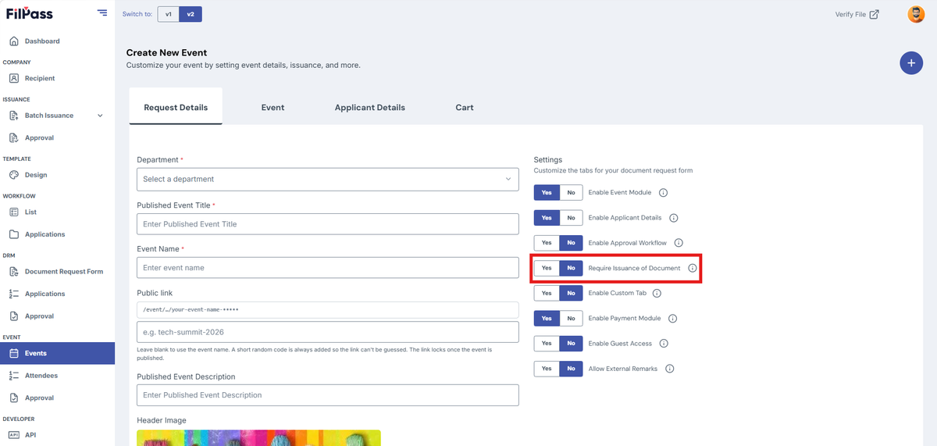Click the public link slug input
937x446 pixels.
(x=328, y=332)
